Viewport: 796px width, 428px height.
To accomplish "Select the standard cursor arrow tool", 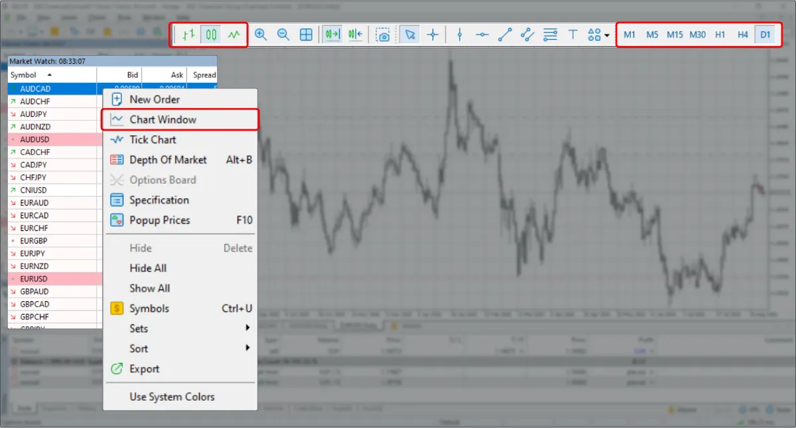I will click(410, 35).
